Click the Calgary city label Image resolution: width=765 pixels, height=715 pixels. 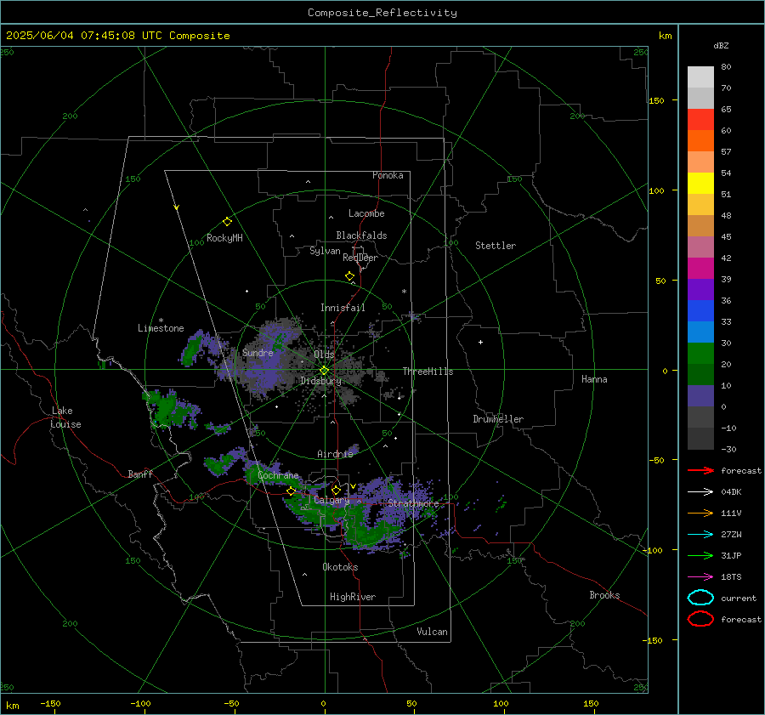(x=331, y=500)
